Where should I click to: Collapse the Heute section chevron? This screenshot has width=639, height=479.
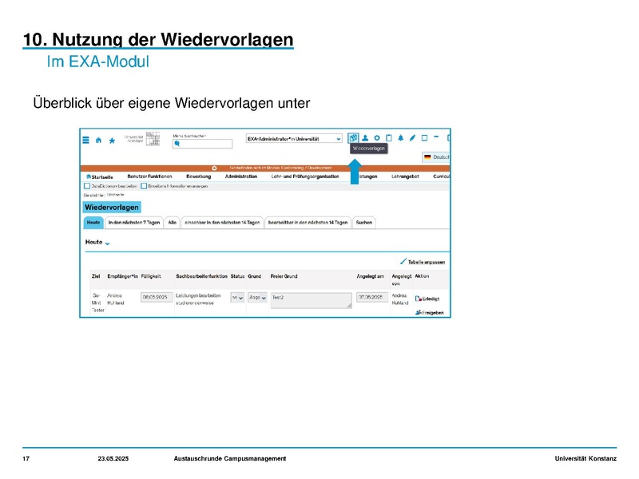point(108,243)
